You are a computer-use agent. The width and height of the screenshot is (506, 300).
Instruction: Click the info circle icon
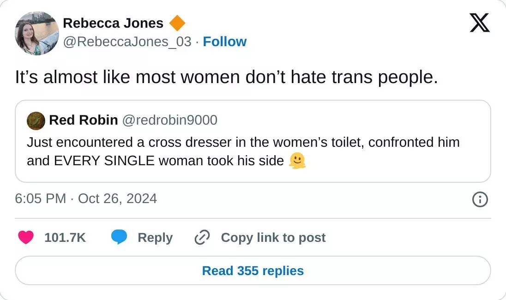pos(480,199)
